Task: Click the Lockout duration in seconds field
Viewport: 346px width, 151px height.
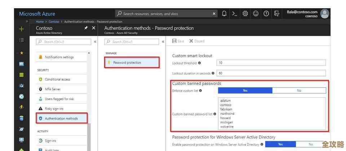Action: pyautogui.click(x=271, y=73)
